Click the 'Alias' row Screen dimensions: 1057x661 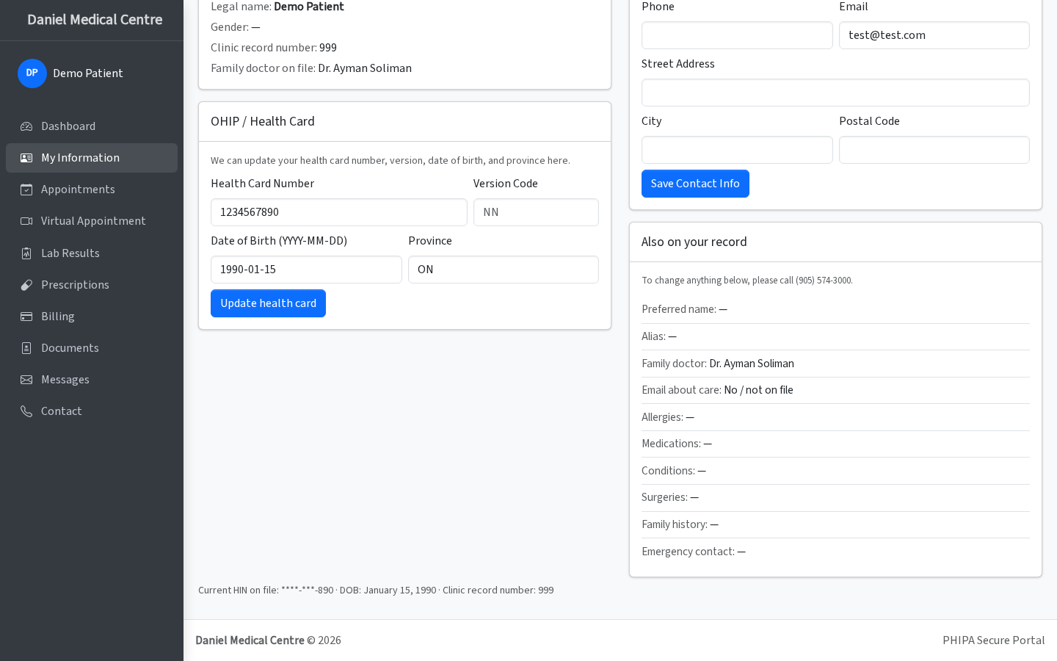click(x=835, y=336)
